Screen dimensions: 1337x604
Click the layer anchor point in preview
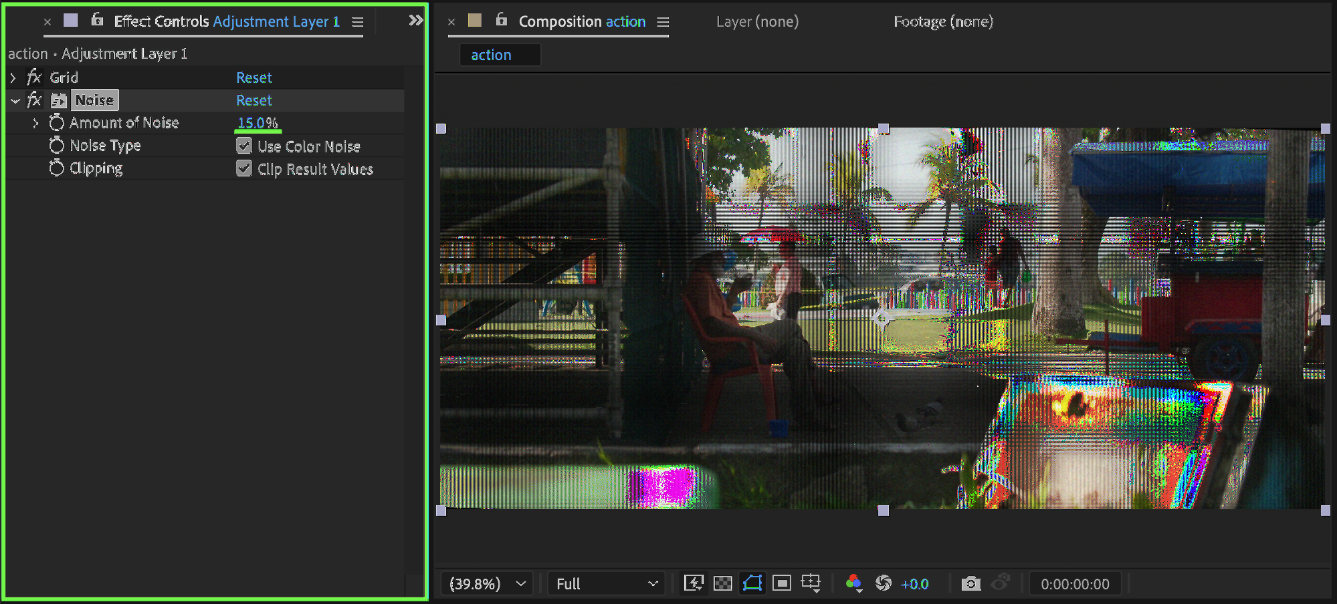click(882, 319)
